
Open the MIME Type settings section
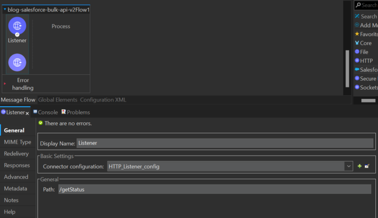[x=17, y=142]
